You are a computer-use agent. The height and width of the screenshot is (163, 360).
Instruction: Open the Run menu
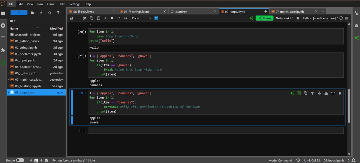(x=40, y=4)
